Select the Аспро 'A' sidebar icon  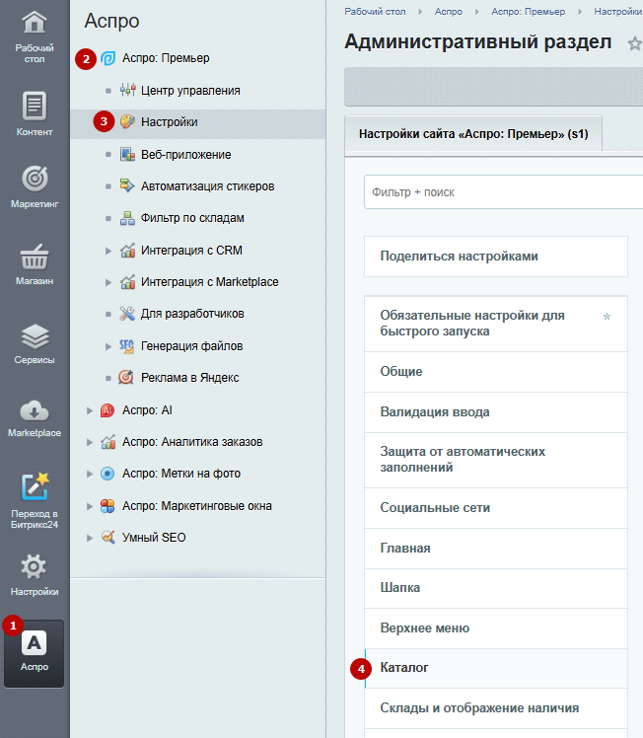pyautogui.click(x=34, y=643)
